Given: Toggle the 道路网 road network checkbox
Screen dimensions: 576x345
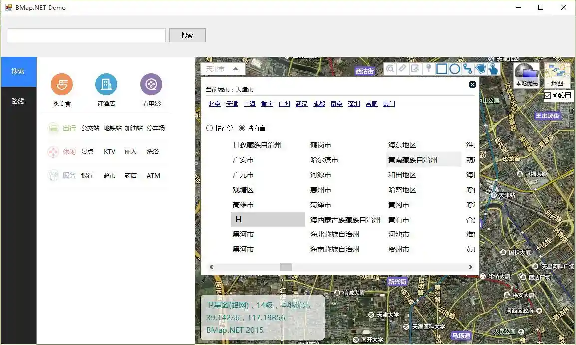Looking at the screenshot, I should coord(548,95).
